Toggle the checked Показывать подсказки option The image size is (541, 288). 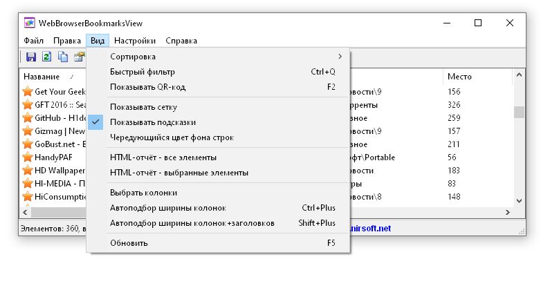point(218,122)
